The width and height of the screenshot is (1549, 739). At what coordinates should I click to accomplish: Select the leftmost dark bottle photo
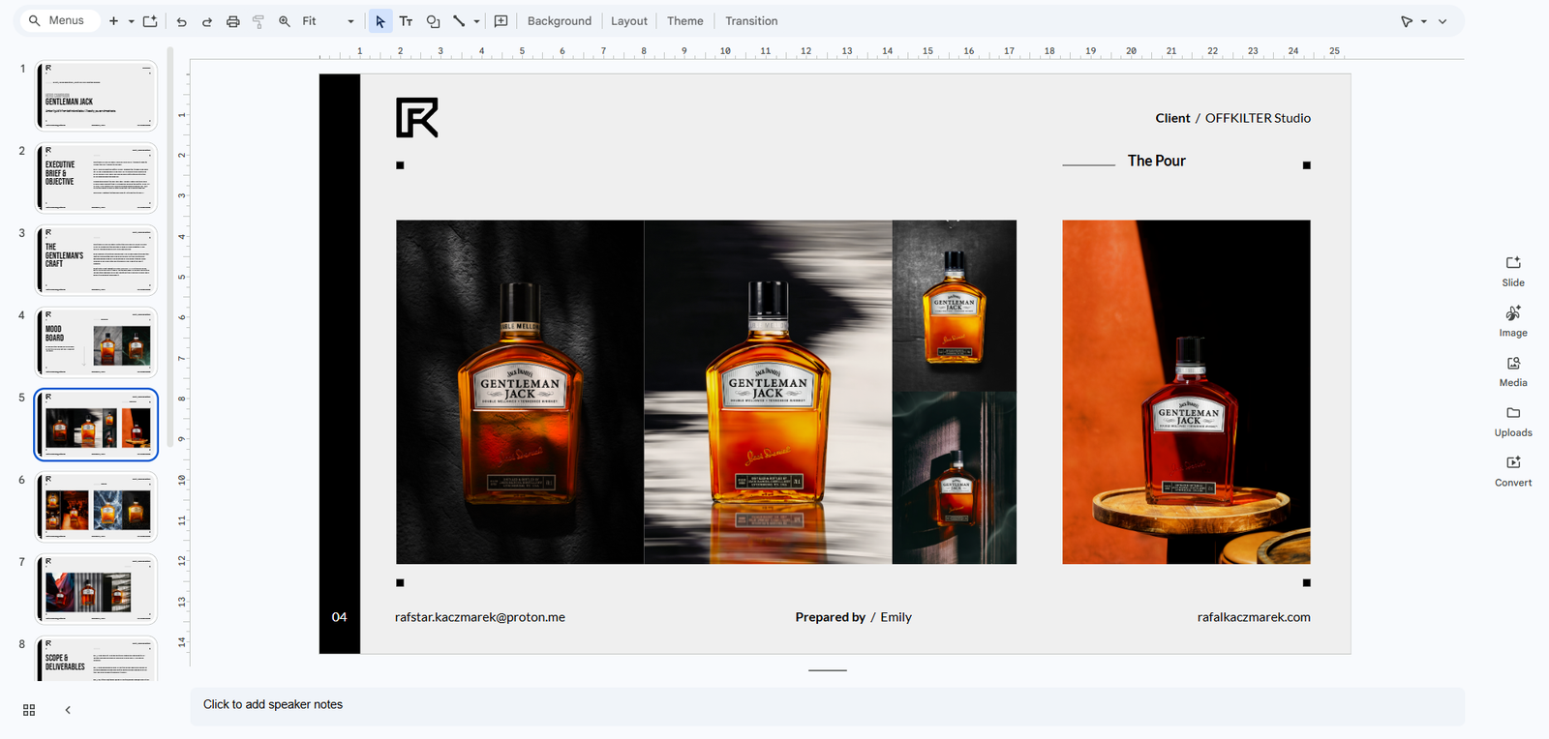click(520, 392)
